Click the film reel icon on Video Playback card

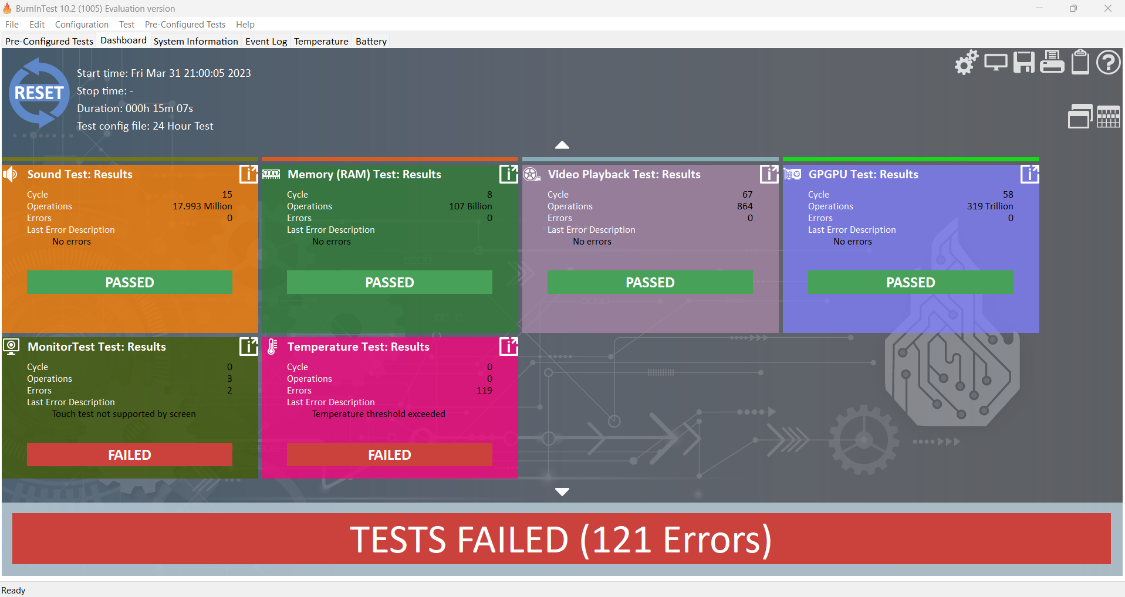(x=532, y=174)
